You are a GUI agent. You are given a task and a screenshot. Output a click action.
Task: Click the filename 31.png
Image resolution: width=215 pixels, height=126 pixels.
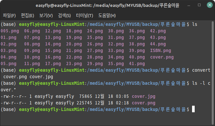coord(116,38)
